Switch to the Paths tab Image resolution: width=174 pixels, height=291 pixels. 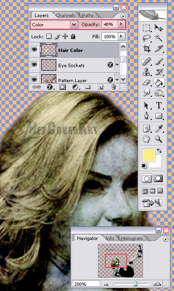click(x=87, y=16)
